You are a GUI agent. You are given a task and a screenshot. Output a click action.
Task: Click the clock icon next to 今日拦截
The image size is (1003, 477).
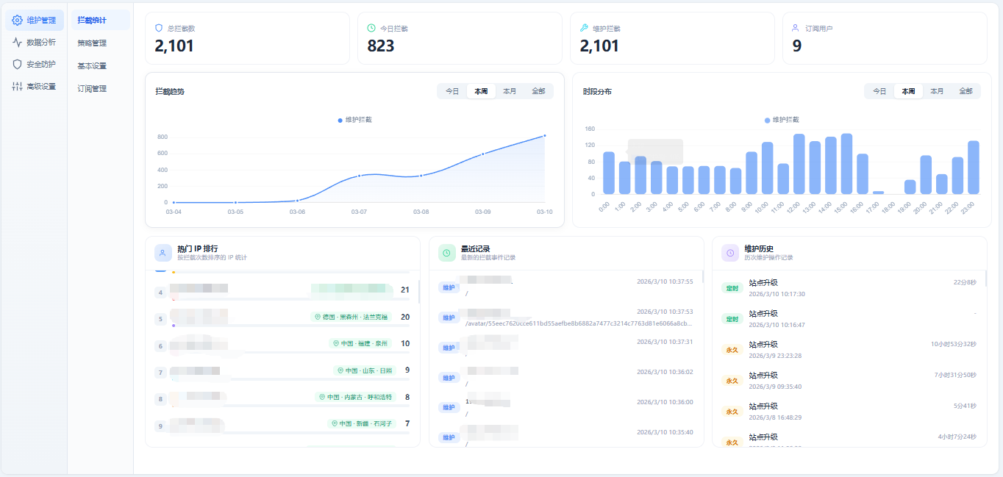371,28
